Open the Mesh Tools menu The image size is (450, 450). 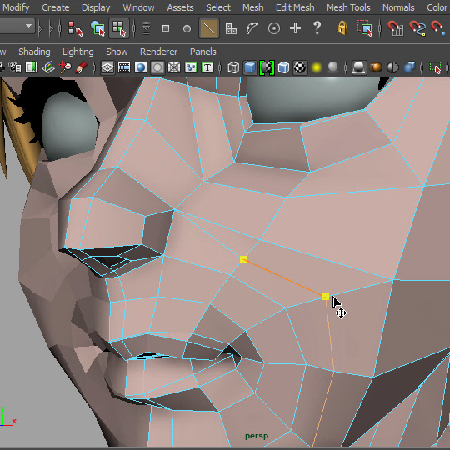pyautogui.click(x=348, y=7)
